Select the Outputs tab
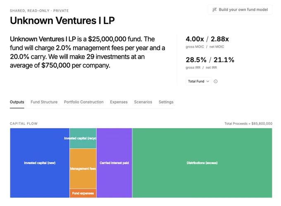 (x=17, y=102)
